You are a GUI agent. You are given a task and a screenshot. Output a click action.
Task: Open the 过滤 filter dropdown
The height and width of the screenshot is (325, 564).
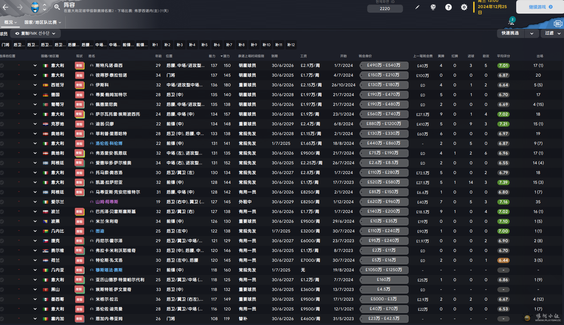[552, 33]
